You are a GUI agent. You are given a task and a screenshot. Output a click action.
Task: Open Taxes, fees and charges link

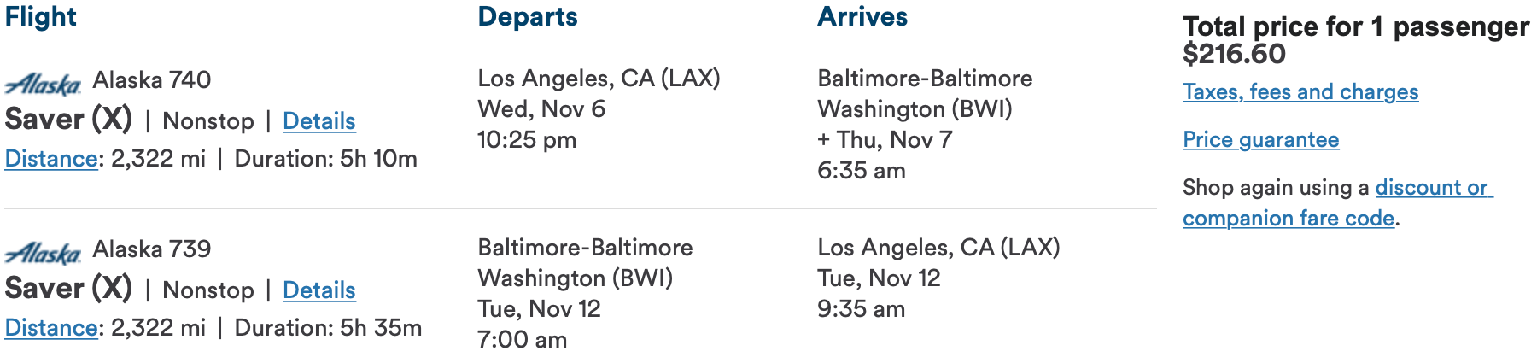click(x=1300, y=92)
